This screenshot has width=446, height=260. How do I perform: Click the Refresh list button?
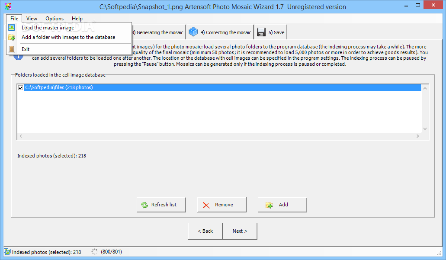tap(161, 205)
